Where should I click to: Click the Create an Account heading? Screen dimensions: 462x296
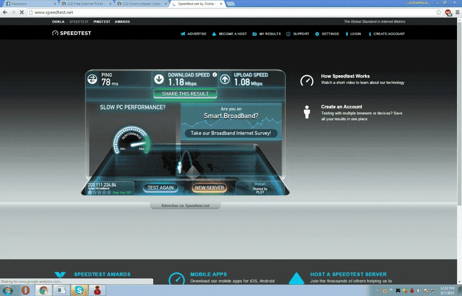click(x=341, y=107)
